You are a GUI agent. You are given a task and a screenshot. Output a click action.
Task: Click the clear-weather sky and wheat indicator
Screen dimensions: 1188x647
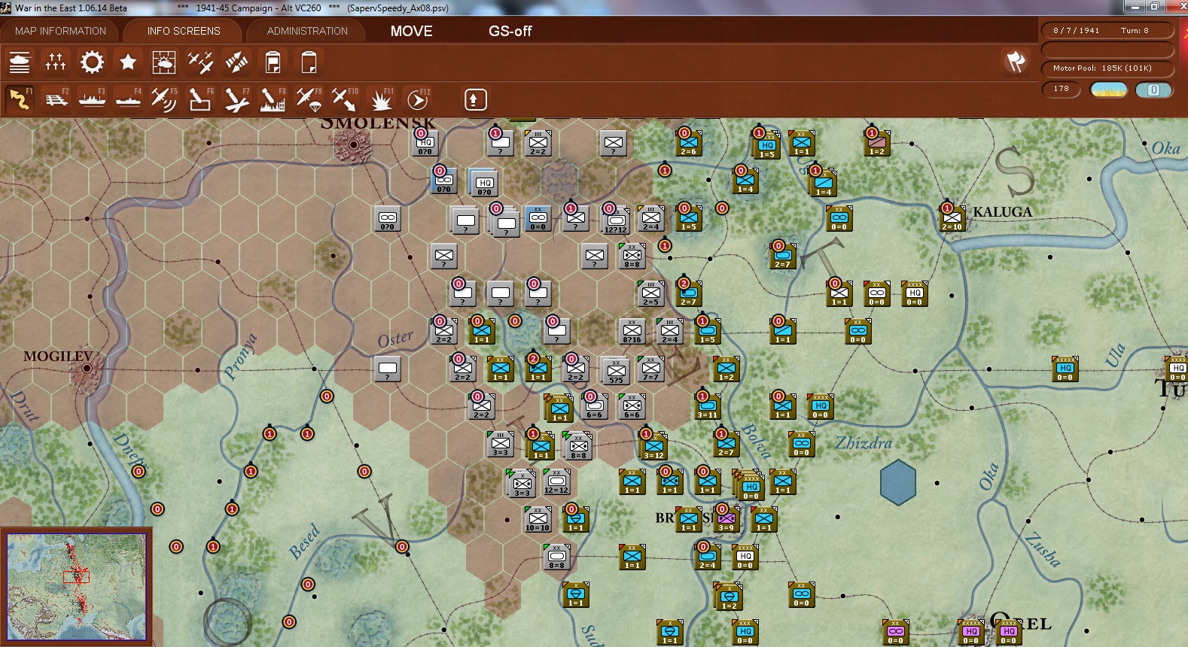pyautogui.click(x=1109, y=90)
